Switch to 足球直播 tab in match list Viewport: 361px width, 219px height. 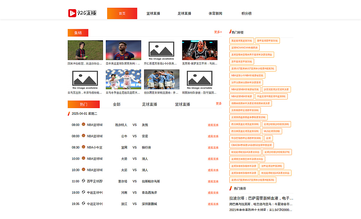coord(150,104)
